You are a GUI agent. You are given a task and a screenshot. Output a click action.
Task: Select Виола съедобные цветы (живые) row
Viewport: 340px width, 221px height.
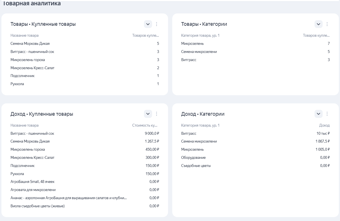38,206
